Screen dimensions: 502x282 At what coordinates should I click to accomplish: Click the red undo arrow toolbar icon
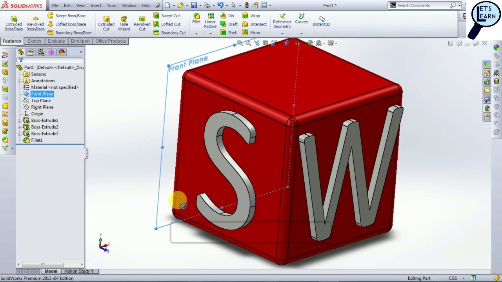222,5
